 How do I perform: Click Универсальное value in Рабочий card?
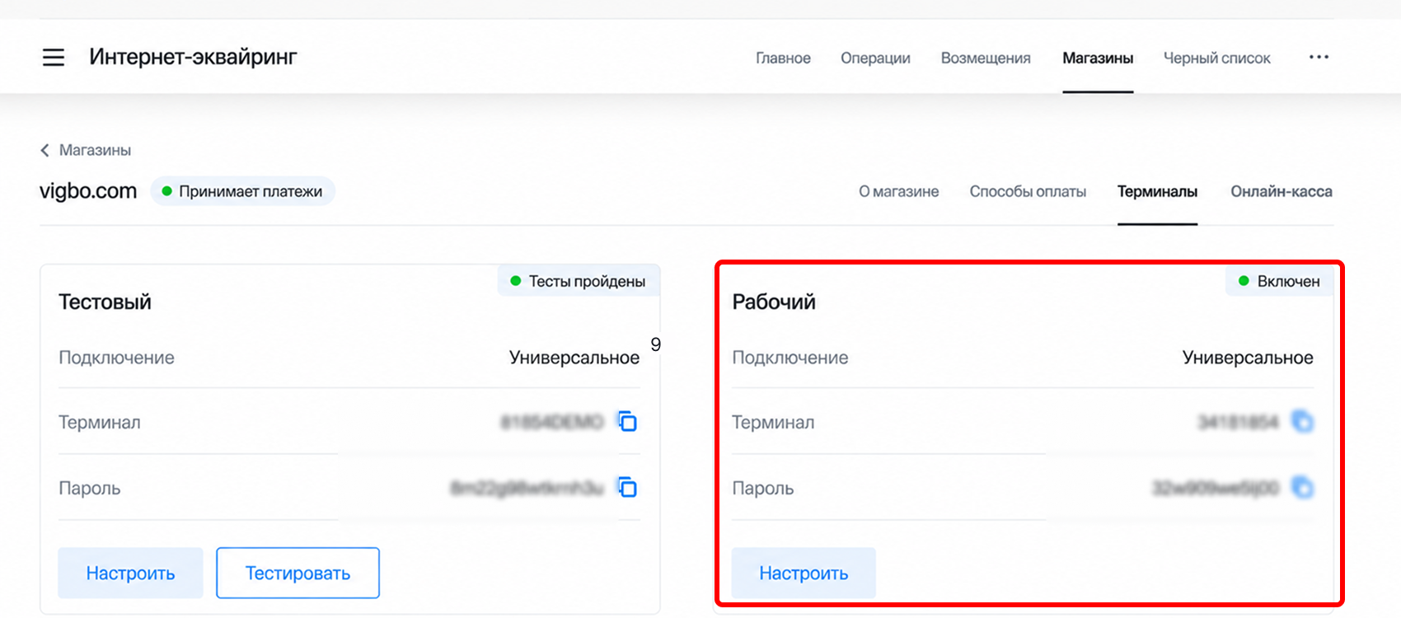(1248, 358)
